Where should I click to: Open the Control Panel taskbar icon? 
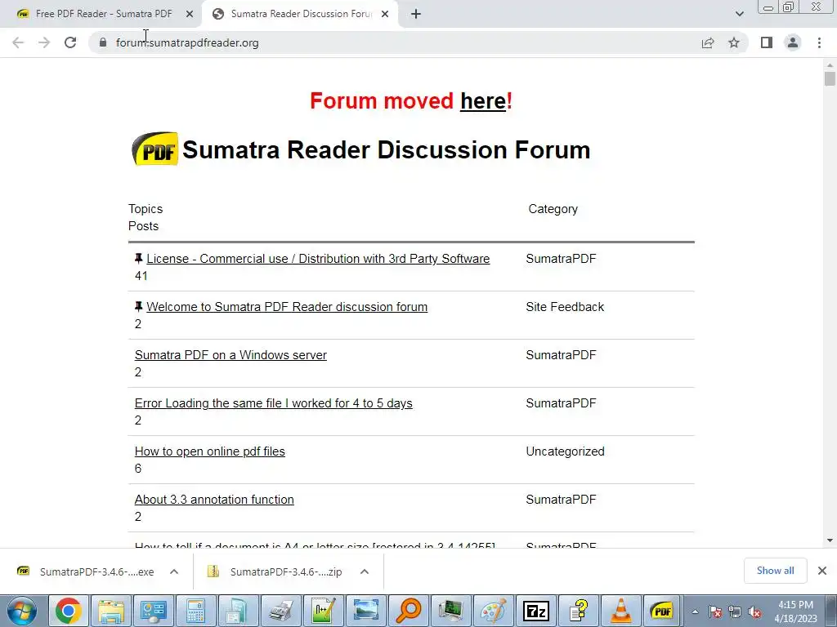click(x=153, y=611)
